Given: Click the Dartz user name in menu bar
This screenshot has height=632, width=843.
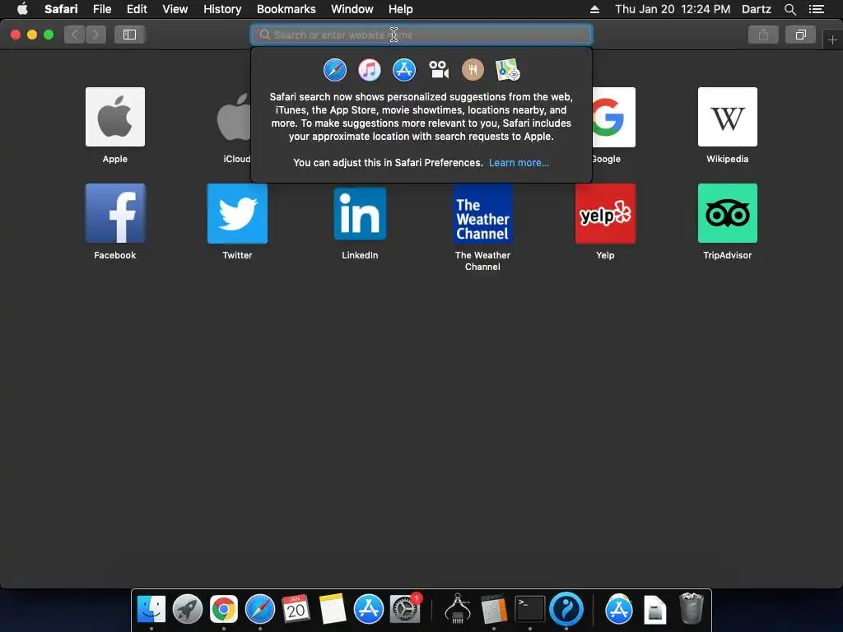Looking at the screenshot, I should [756, 9].
